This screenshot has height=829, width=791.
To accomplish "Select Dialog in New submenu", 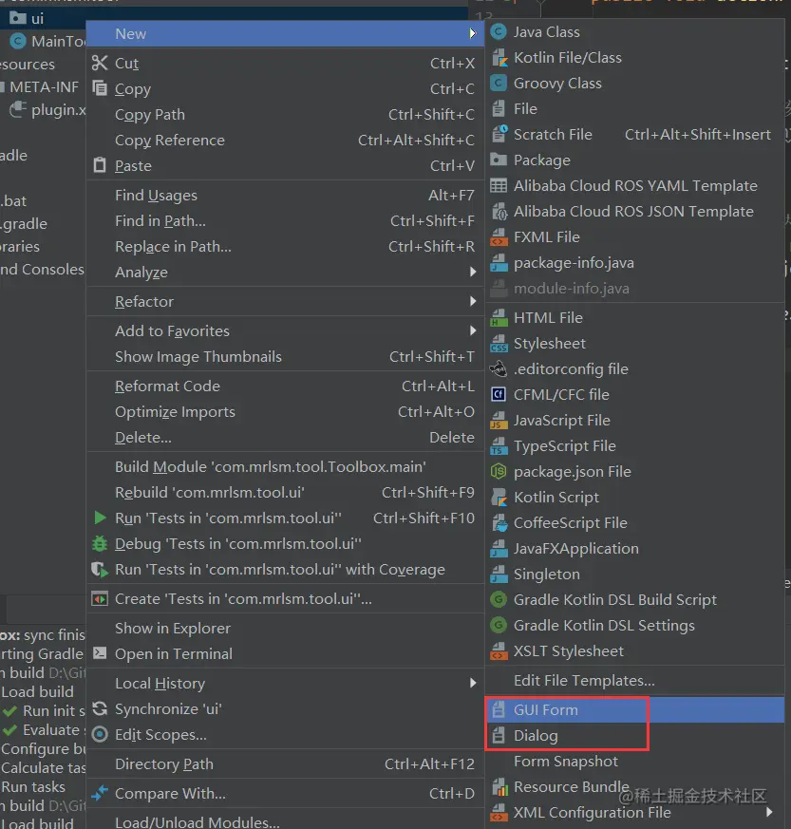I will click(634, 736).
